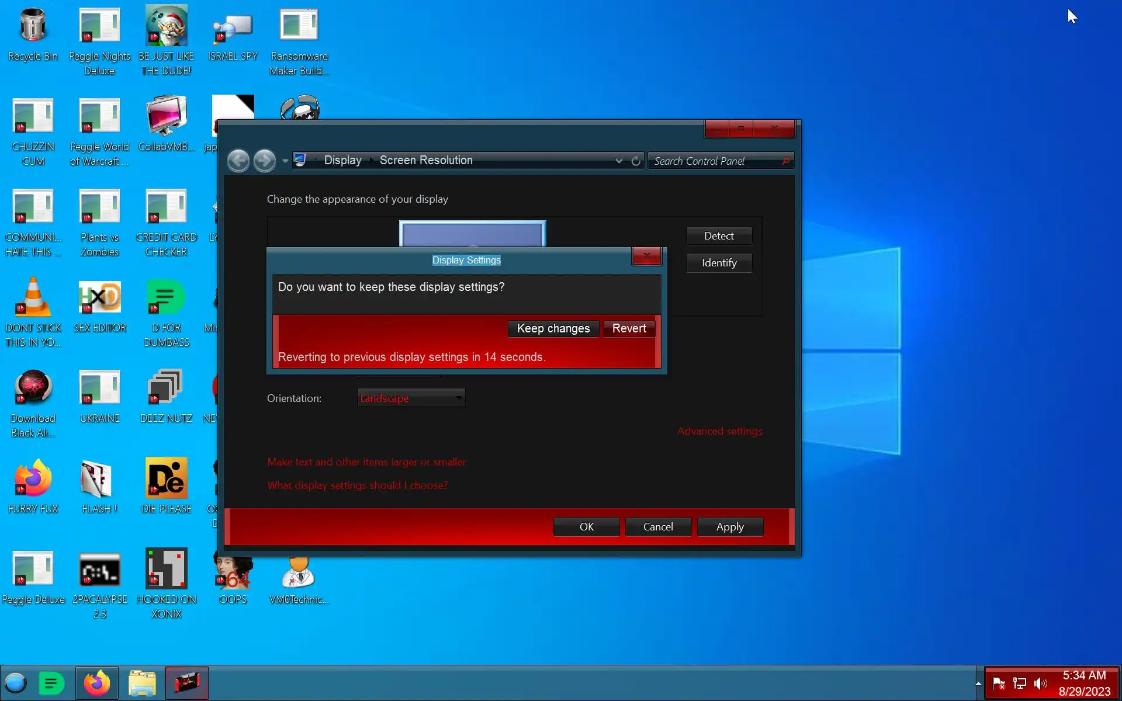Open Firefox from the taskbar
The height and width of the screenshot is (701, 1122).
[x=97, y=683]
